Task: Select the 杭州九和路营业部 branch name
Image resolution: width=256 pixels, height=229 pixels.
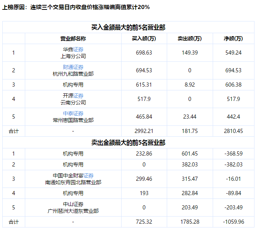Action: 73,74
